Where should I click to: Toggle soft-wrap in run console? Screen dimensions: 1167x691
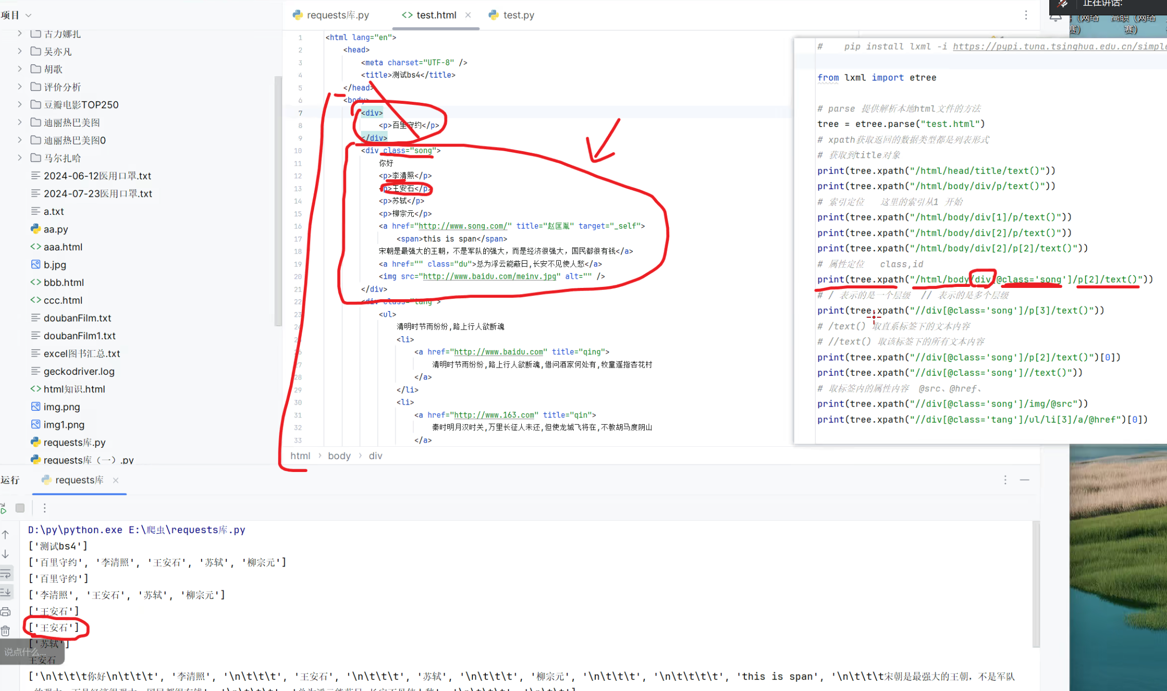[x=6, y=573]
